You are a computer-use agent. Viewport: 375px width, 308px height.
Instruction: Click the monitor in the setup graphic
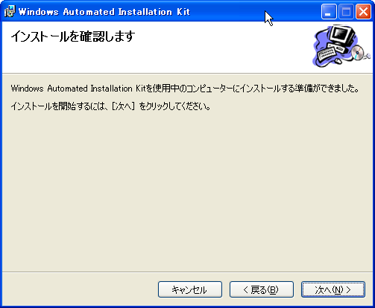click(x=341, y=35)
